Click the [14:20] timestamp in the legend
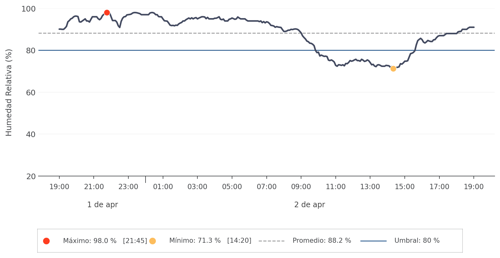Screen dimensions: 500x258 click(239, 241)
